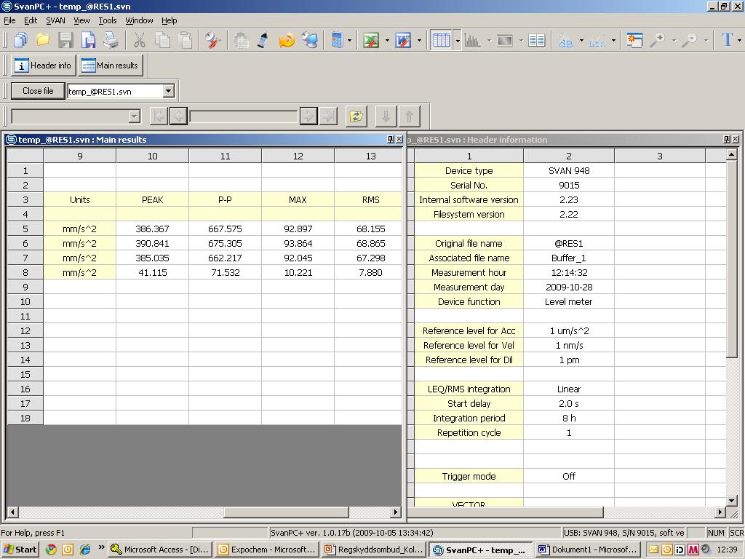Image resolution: width=745 pixels, height=559 pixels.
Task: Switch units to dB icon
Action: [x=565, y=41]
